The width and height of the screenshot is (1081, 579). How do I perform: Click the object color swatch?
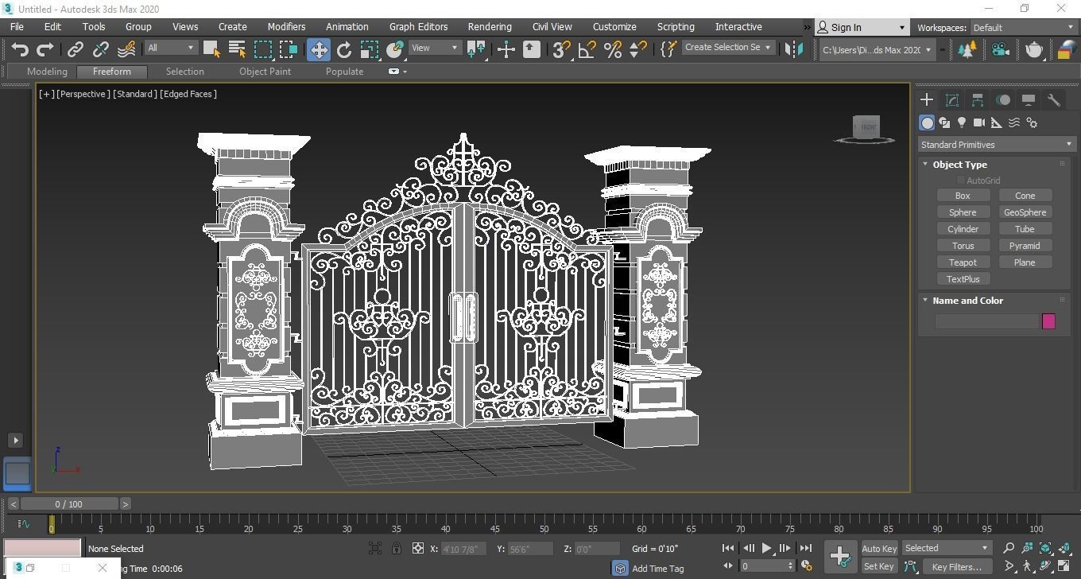tap(1048, 321)
